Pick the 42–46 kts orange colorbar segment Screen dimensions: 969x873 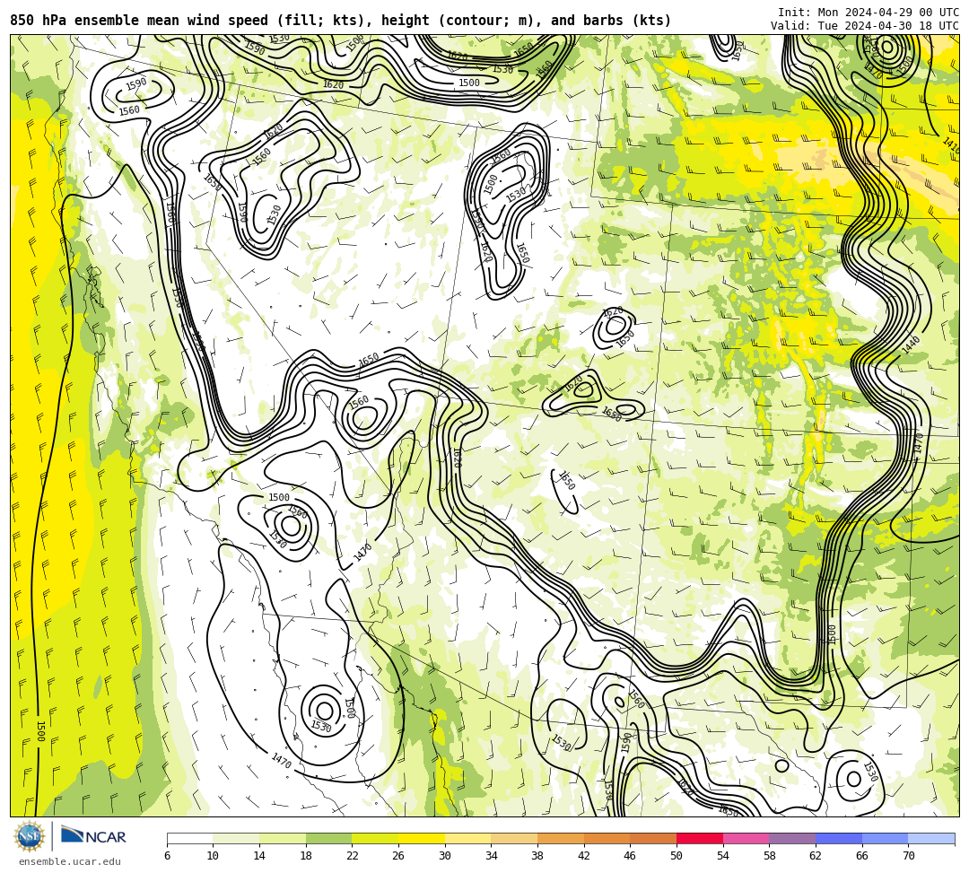point(607,838)
